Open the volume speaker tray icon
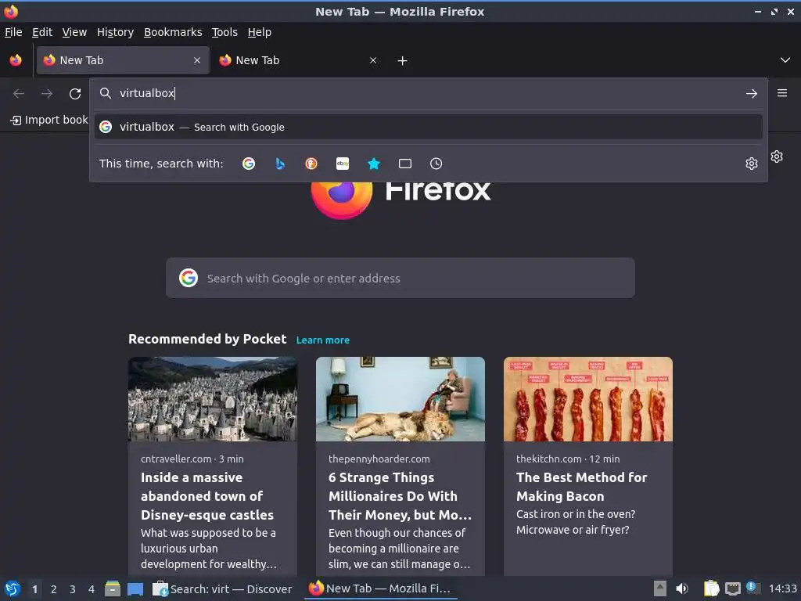This screenshot has width=801, height=601. coord(682,588)
